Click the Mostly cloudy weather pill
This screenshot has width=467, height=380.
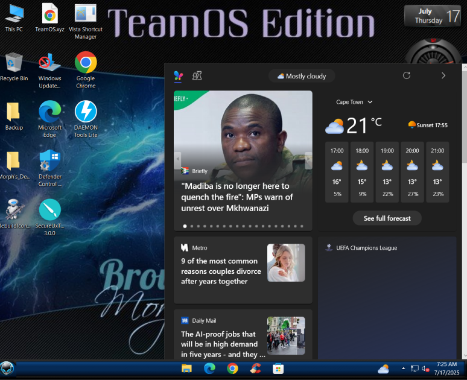point(302,76)
